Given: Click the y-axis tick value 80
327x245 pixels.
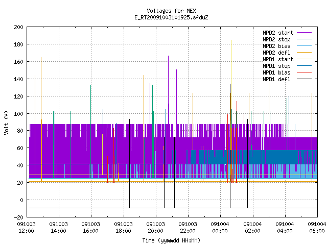Looking at the screenshot, I should [x=20, y=131].
